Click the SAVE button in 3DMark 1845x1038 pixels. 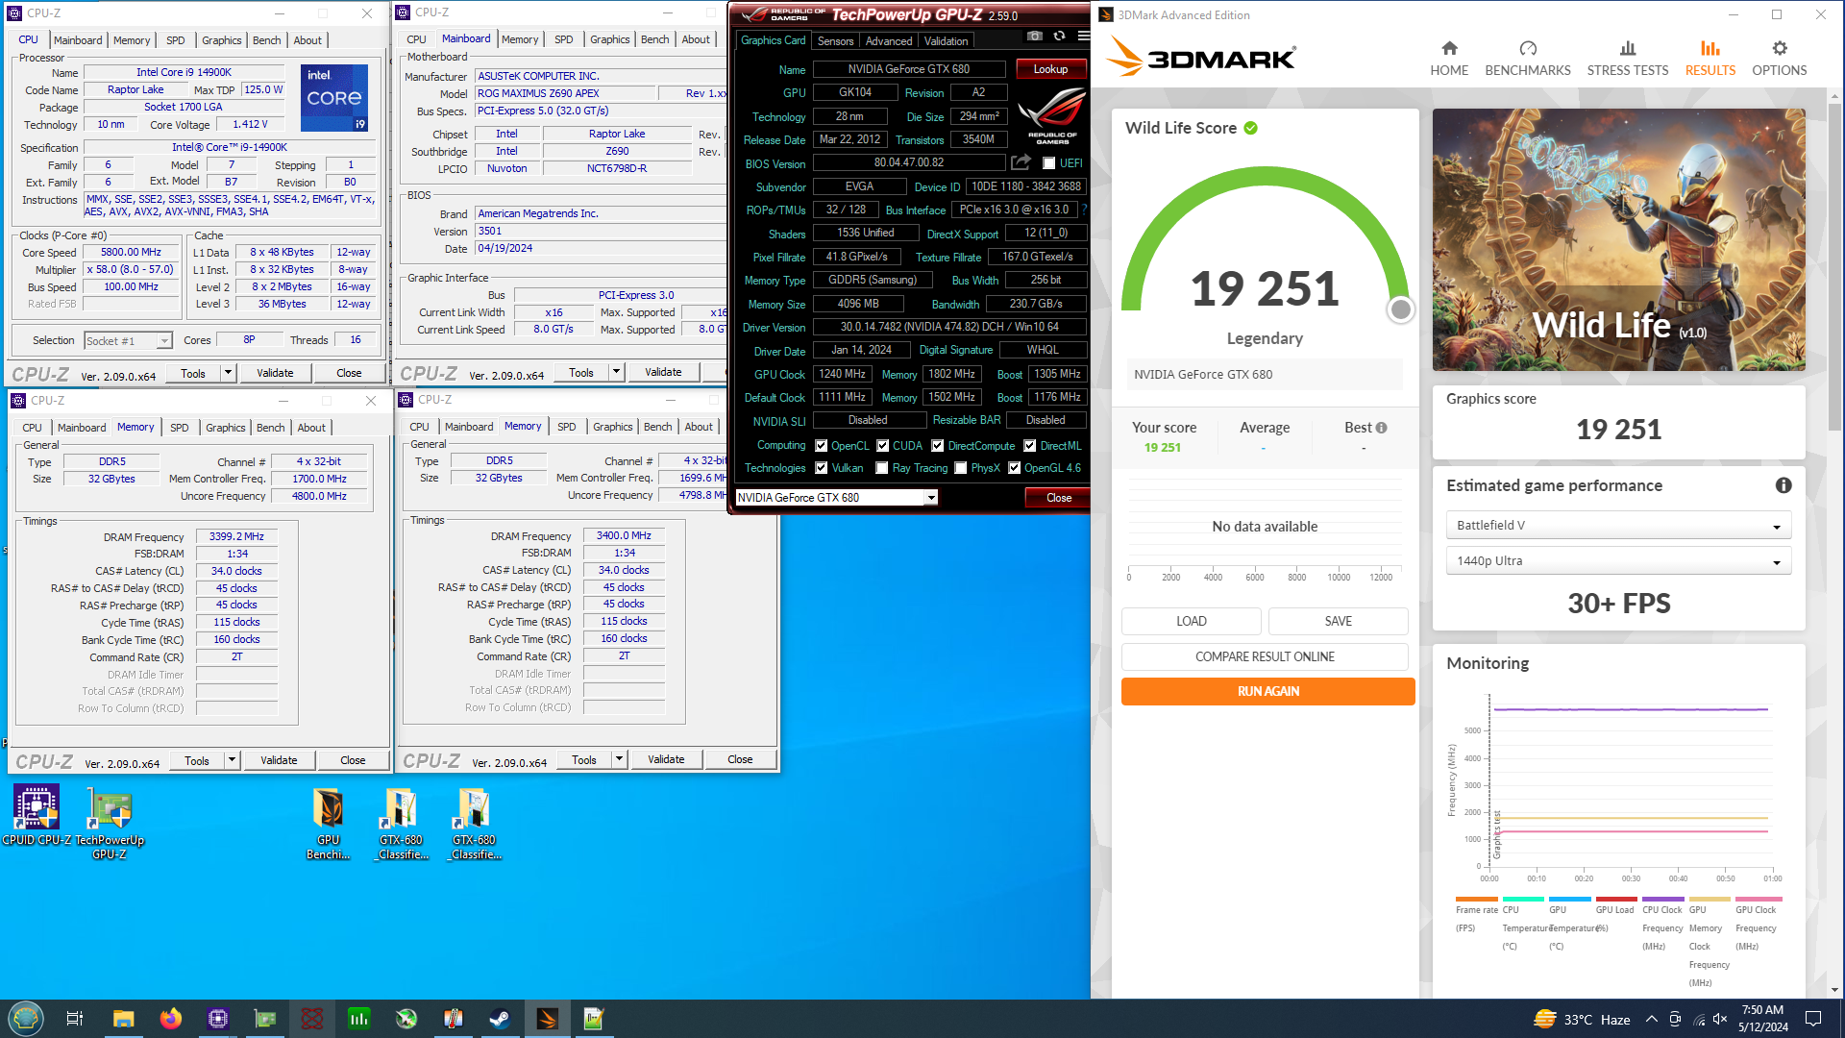(x=1339, y=622)
